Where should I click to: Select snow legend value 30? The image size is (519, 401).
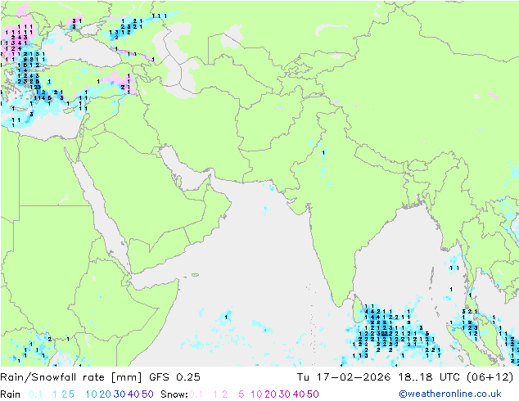285,394
